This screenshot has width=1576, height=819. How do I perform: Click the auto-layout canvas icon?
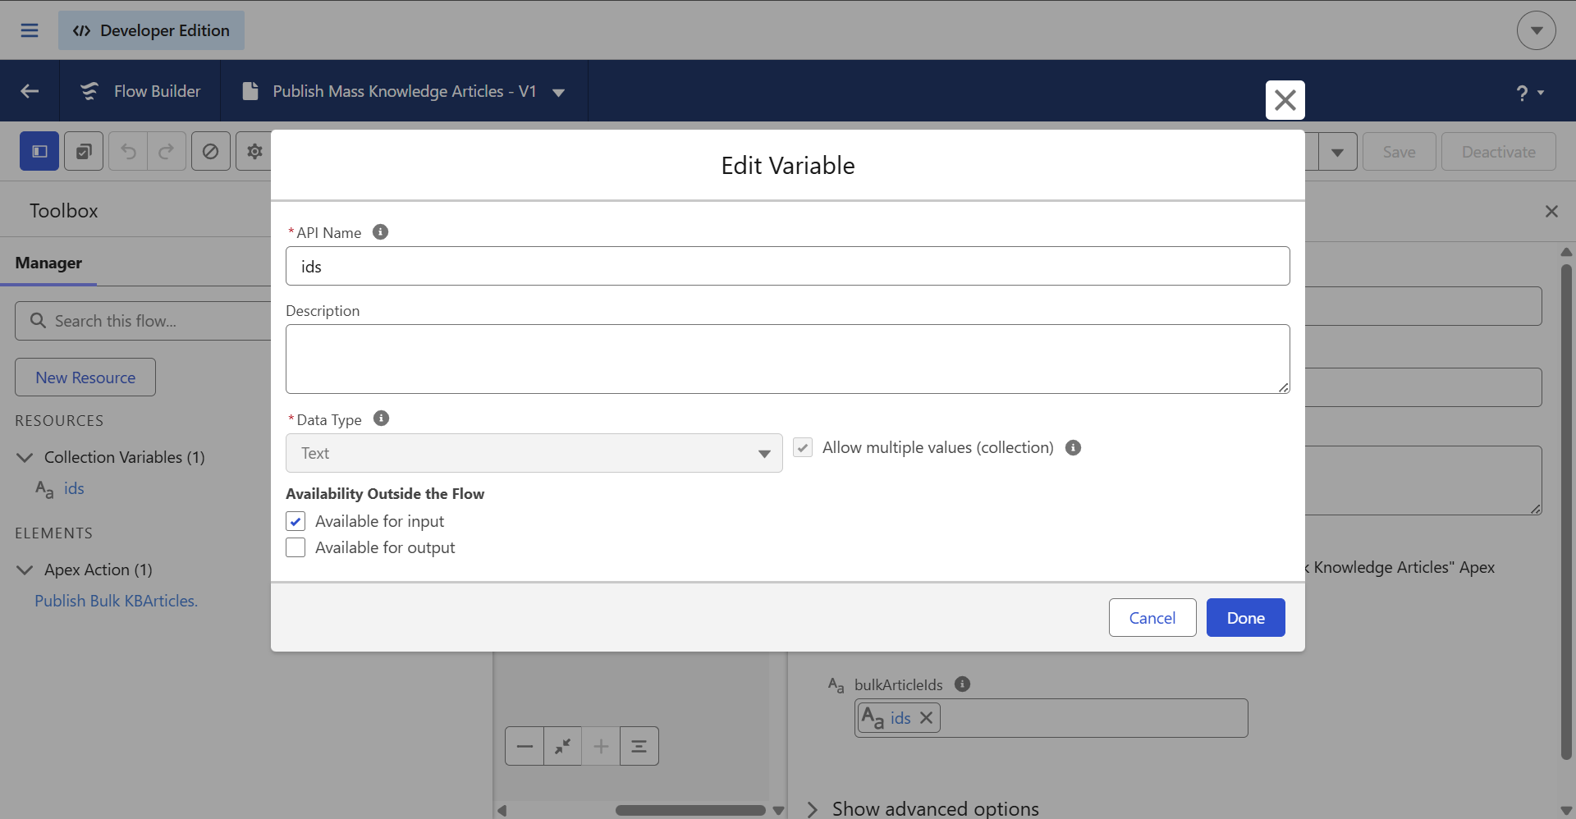click(x=639, y=746)
